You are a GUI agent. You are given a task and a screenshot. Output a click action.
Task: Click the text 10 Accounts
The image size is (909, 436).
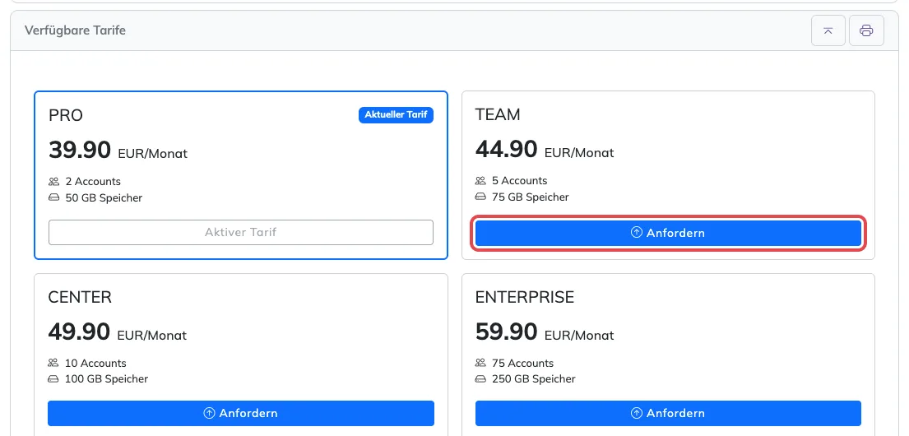(x=95, y=364)
